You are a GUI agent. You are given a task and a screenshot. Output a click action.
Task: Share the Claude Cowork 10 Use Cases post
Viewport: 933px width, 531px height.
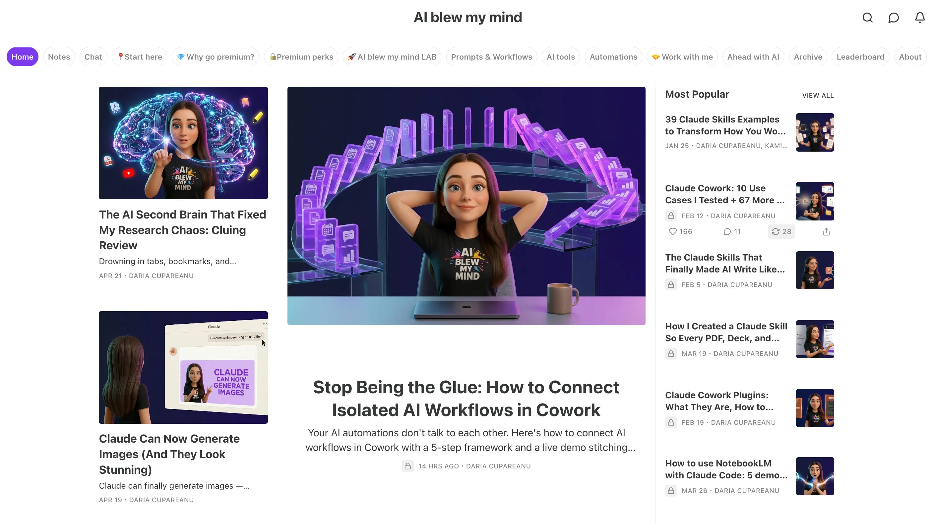point(826,232)
